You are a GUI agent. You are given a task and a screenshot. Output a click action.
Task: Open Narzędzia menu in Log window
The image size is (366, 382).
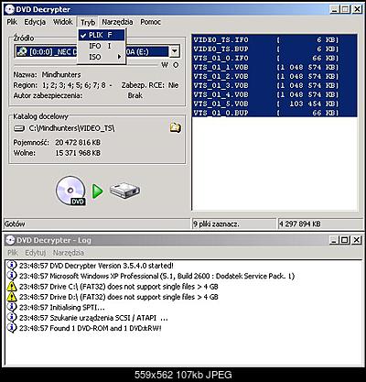click(x=69, y=253)
